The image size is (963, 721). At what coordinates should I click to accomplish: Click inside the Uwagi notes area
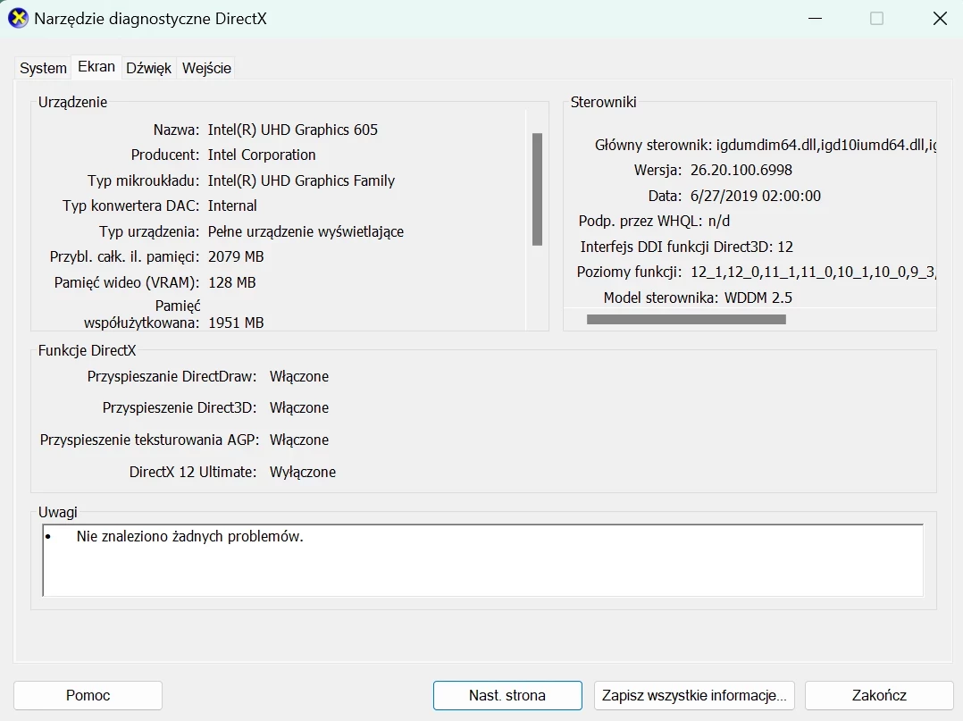coord(482,563)
